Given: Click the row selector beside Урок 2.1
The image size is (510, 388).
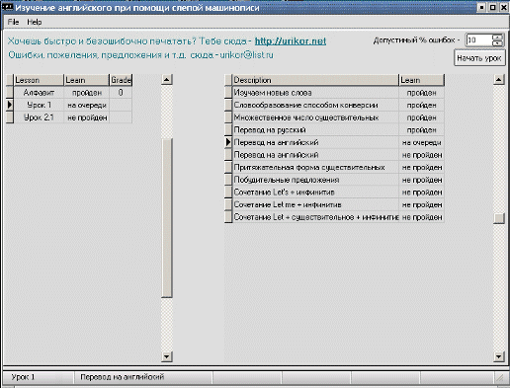Looking at the screenshot, I should (10, 117).
